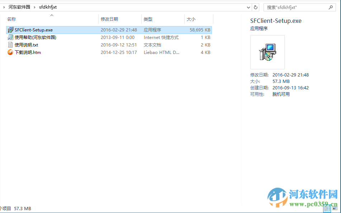Click the 使用说明.txt document icon
This screenshot has width=341, height=213.
(x=10, y=45)
